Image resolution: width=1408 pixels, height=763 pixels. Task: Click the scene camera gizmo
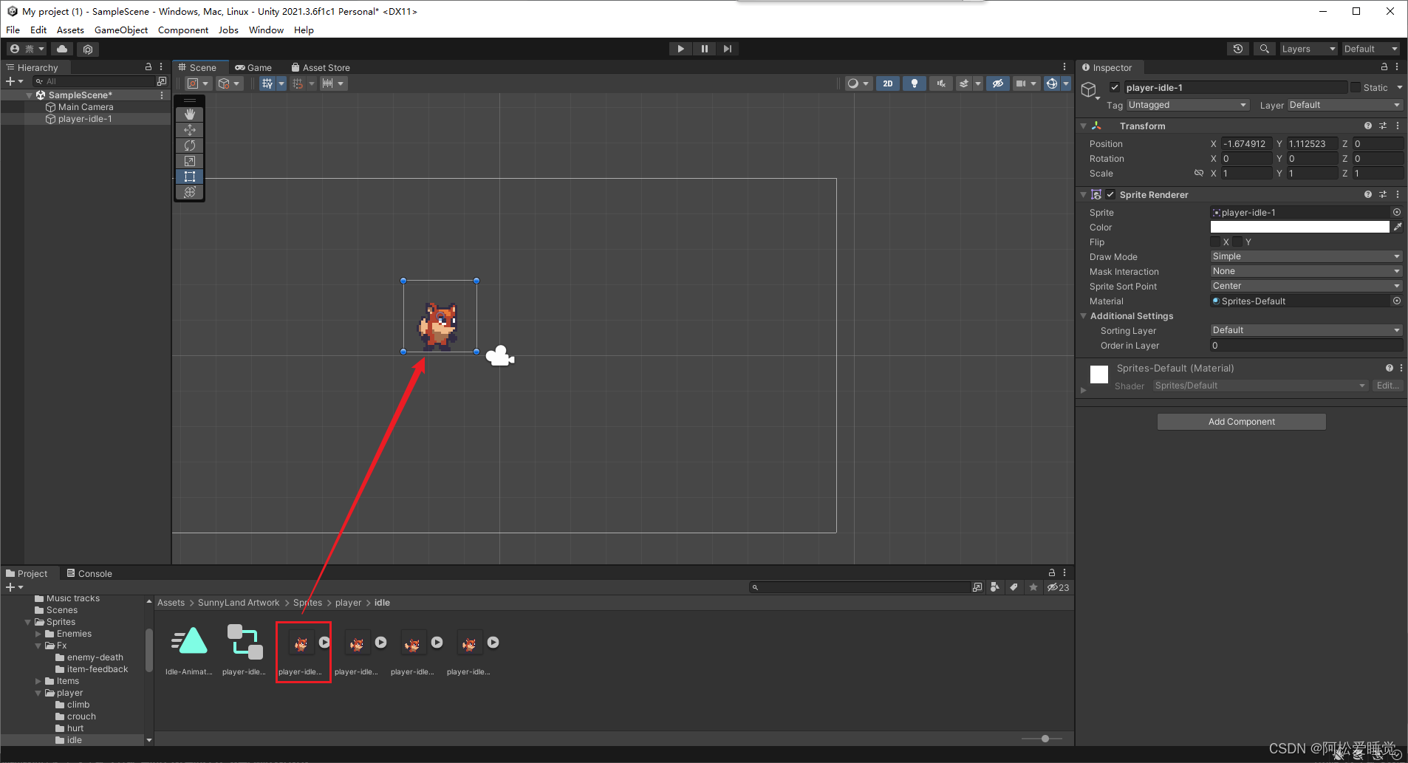(500, 356)
